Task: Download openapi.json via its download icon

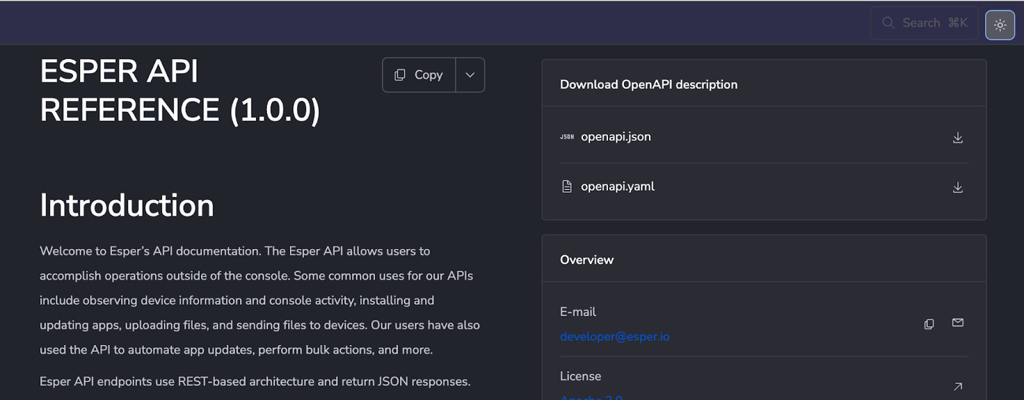Action: tap(957, 138)
